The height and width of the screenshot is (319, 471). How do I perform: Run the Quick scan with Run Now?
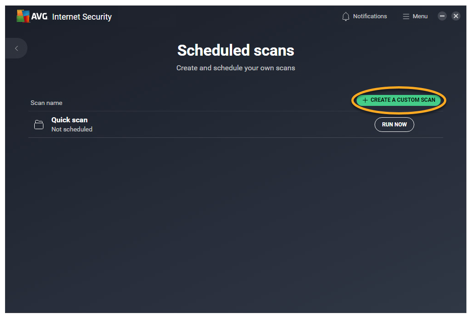394,125
